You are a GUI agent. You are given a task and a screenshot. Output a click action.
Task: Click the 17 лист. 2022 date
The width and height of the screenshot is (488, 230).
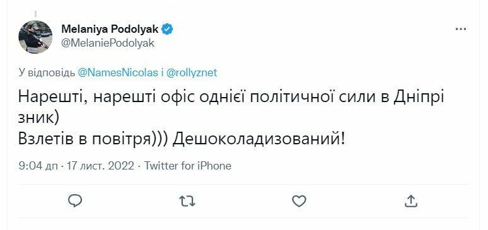coord(100,166)
